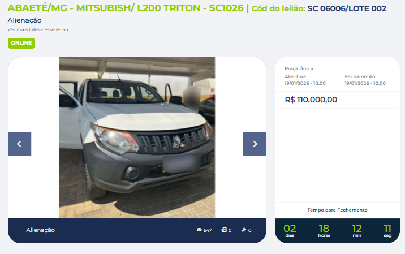Click the gavel bids icon
Screen dimensions: 405x254
pyautogui.click(x=244, y=230)
